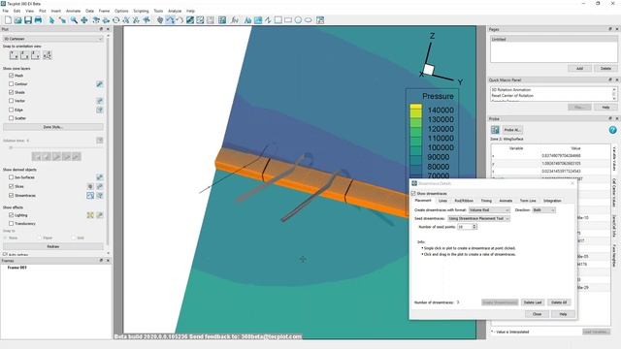The width and height of the screenshot is (621, 349).
Task: Click the Create Frame tool icon
Action: (320, 19)
